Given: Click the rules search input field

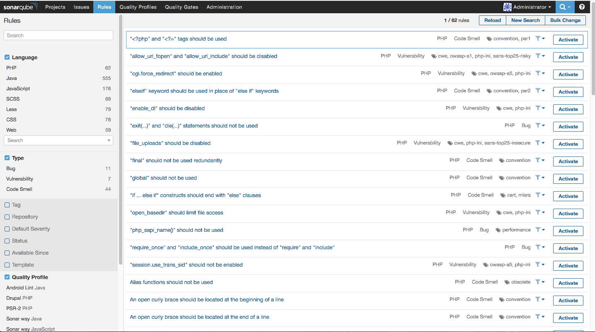Looking at the screenshot, I should tap(58, 35).
